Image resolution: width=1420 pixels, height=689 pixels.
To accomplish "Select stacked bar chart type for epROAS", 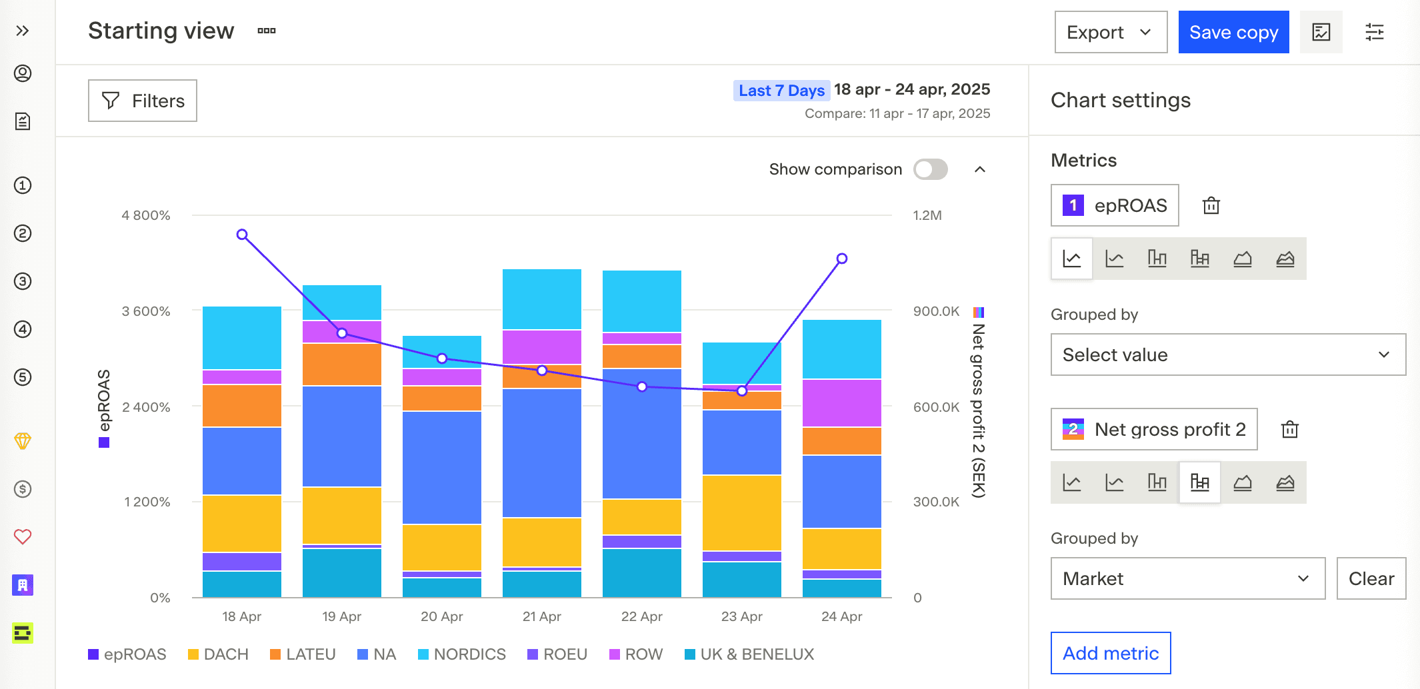I will [x=1199, y=259].
